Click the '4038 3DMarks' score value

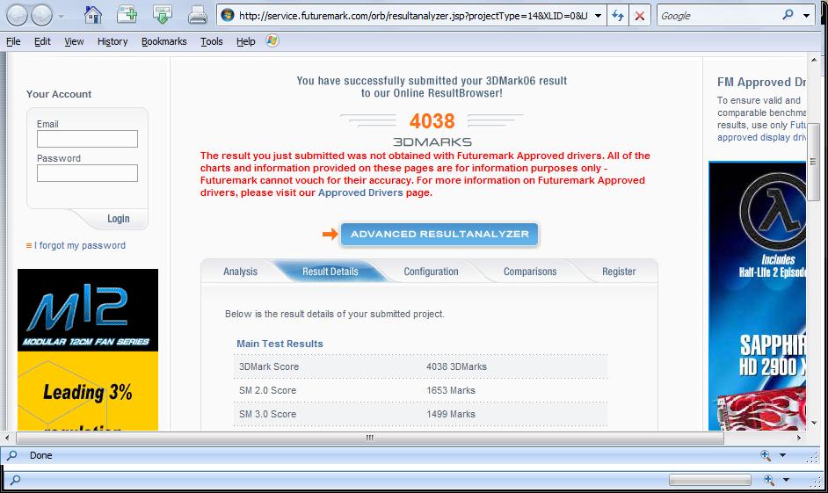click(457, 366)
